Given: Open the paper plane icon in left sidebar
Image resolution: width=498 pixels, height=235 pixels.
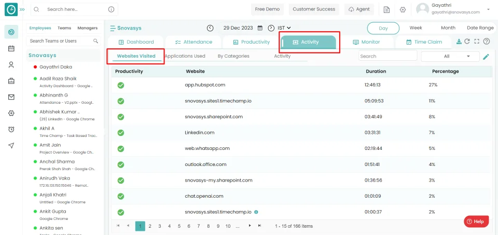Looking at the screenshot, I should click(11, 145).
